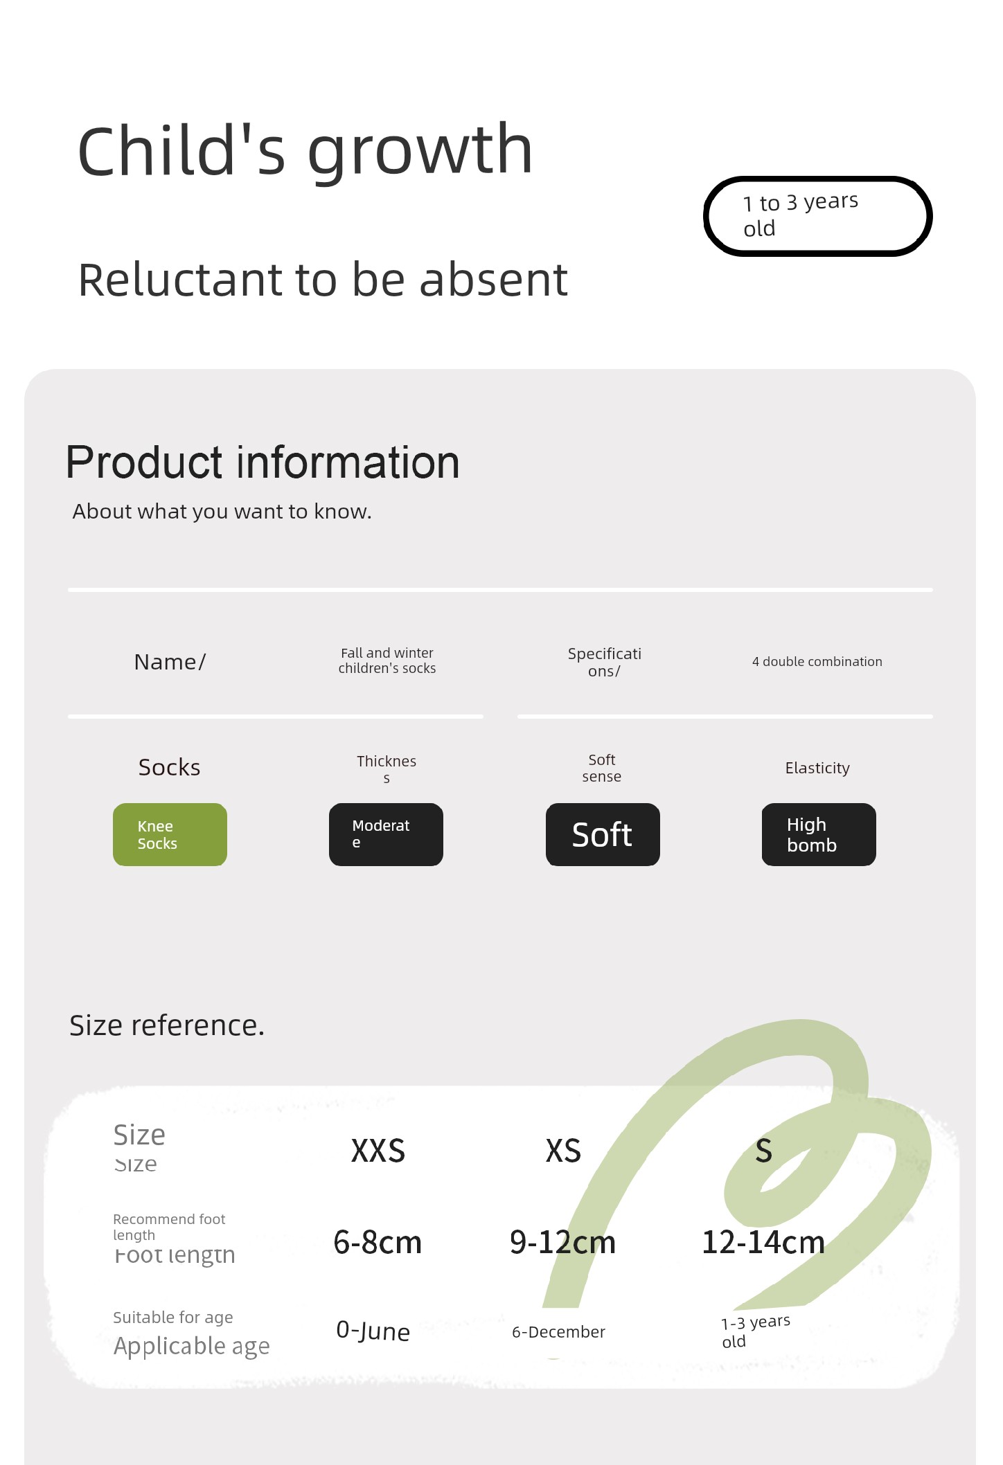Click the 9-12cm foot length value
Image resolution: width=1003 pixels, height=1465 pixels.
tap(562, 1242)
